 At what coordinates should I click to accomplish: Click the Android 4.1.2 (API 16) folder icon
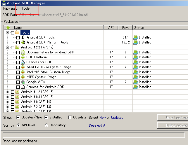click(x=17, y=92)
